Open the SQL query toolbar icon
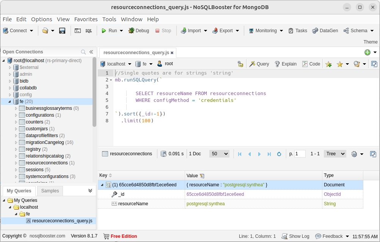 coord(88,31)
